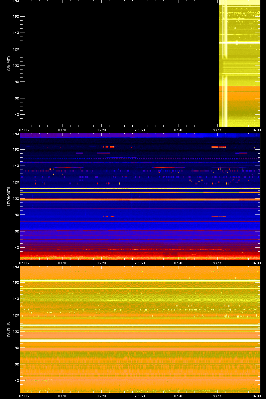This screenshot has height=399, width=266.
Task: Pick the 40 frequency tick on Palehua axis
Action: 16,381
